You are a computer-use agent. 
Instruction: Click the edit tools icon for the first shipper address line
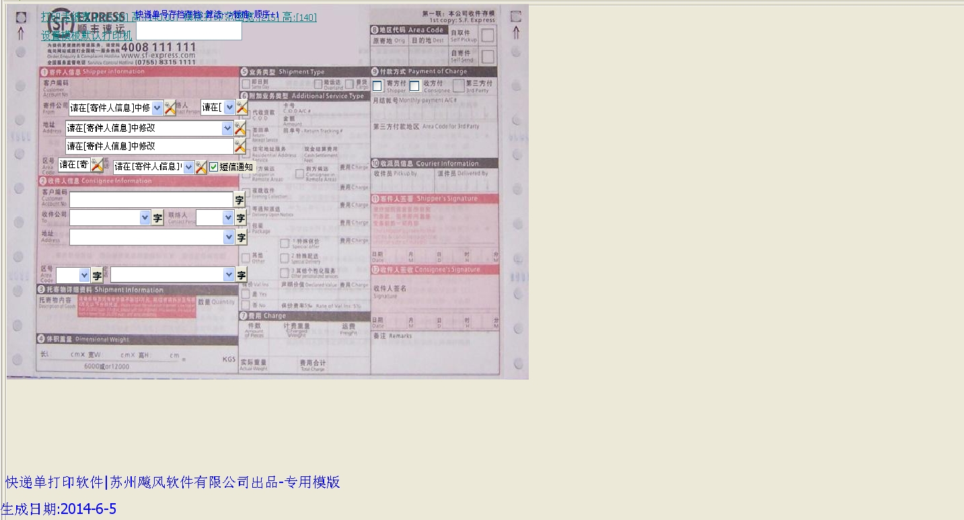pos(240,128)
